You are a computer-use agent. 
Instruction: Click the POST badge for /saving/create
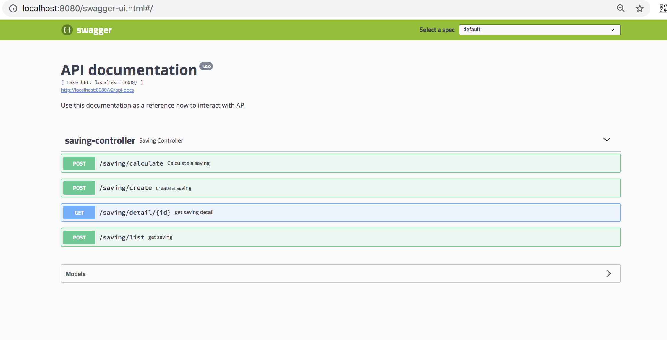pos(79,188)
